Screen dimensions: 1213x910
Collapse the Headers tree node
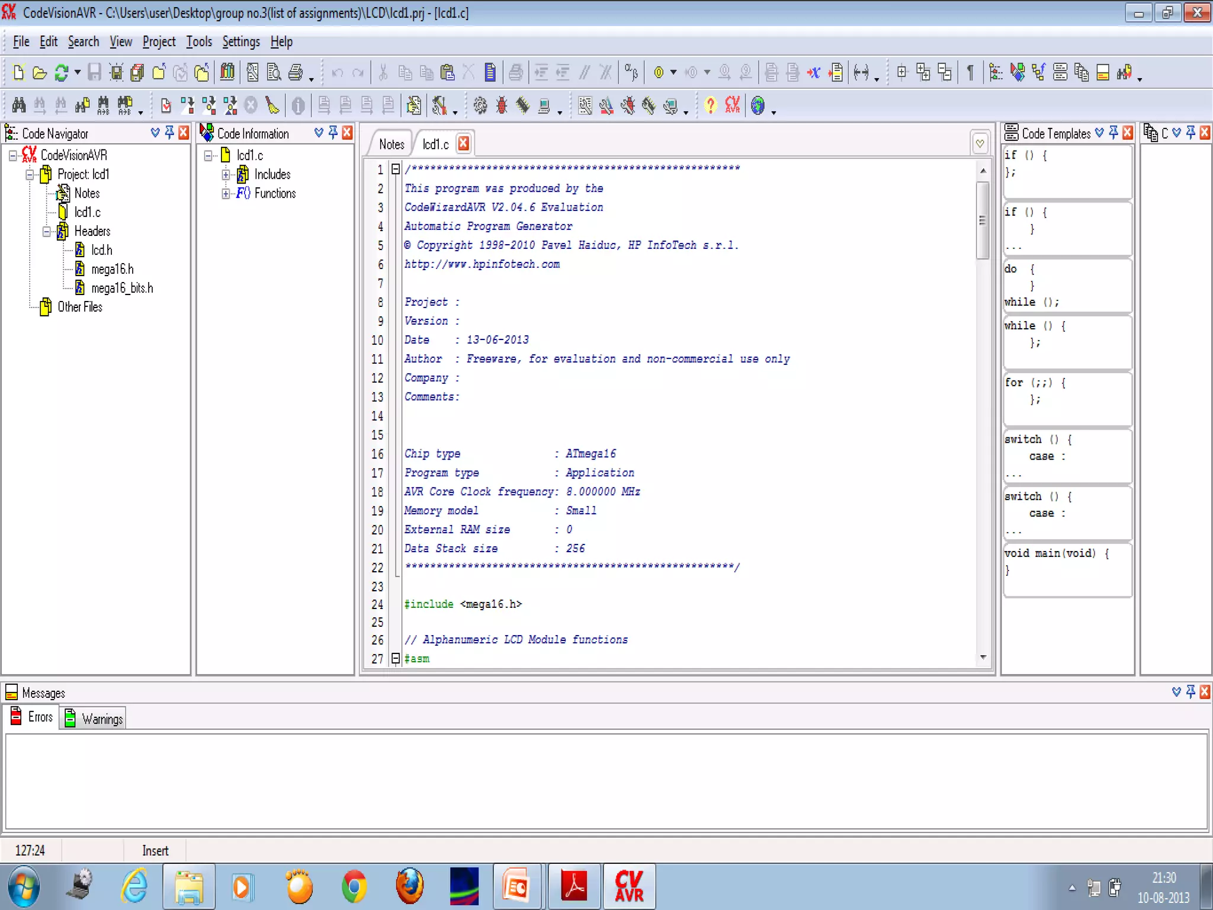[x=46, y=231]
